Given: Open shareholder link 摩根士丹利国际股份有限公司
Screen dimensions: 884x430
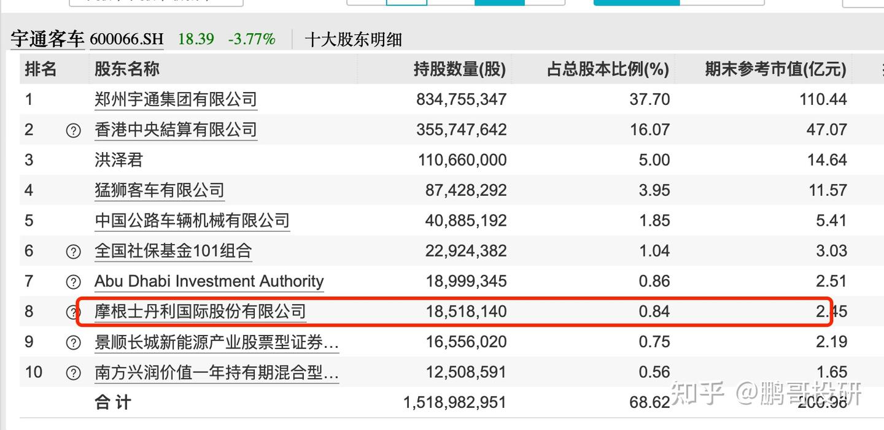Looking at the screenshot, I should 200,312.
